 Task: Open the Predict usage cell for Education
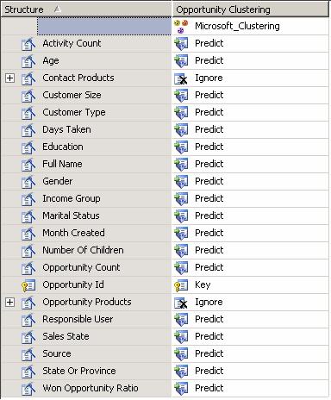[x=250, y=147]
